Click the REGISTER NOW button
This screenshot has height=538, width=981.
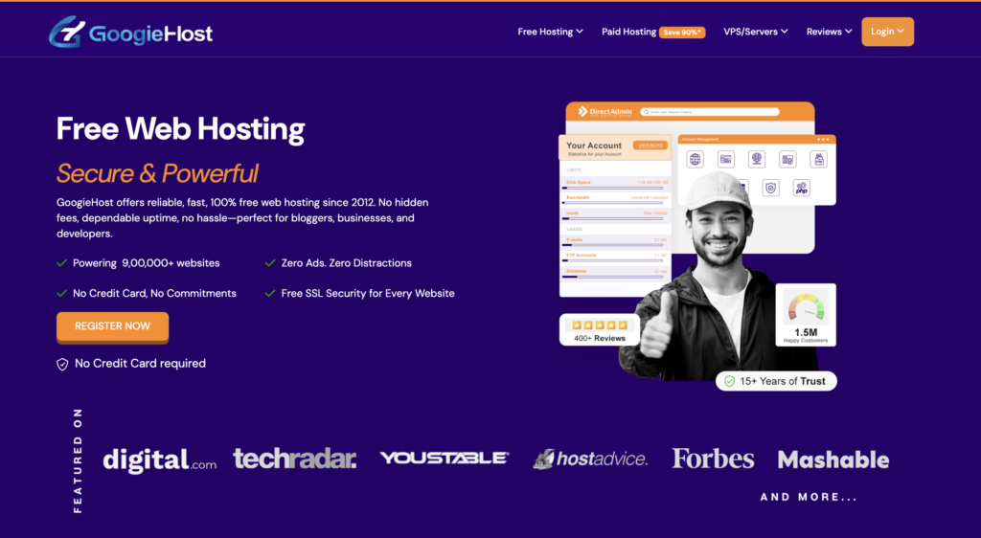coord(113,326)
